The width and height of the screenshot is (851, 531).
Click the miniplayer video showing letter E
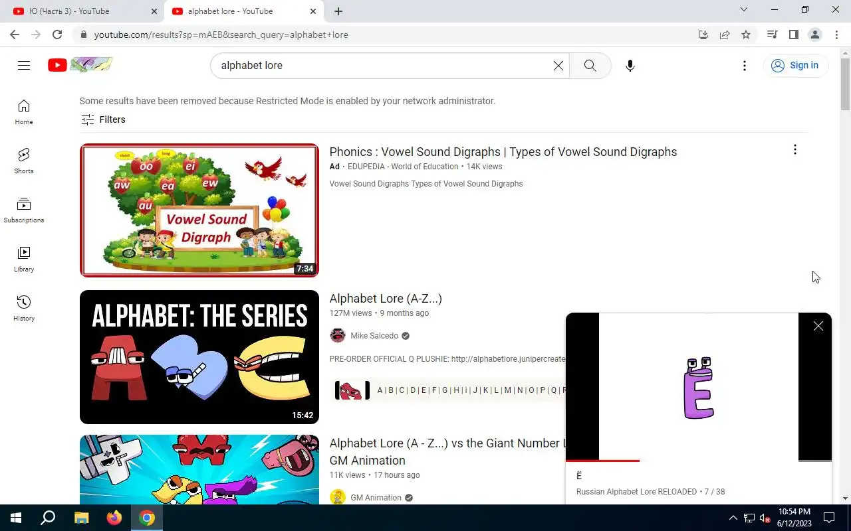pos(699,387)
